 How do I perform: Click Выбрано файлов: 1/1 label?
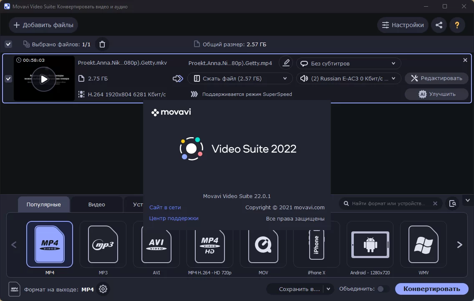tap(61, 44)
